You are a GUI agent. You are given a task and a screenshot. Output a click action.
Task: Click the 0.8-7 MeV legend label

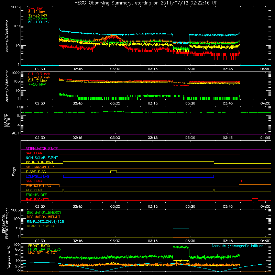[37, 81]
